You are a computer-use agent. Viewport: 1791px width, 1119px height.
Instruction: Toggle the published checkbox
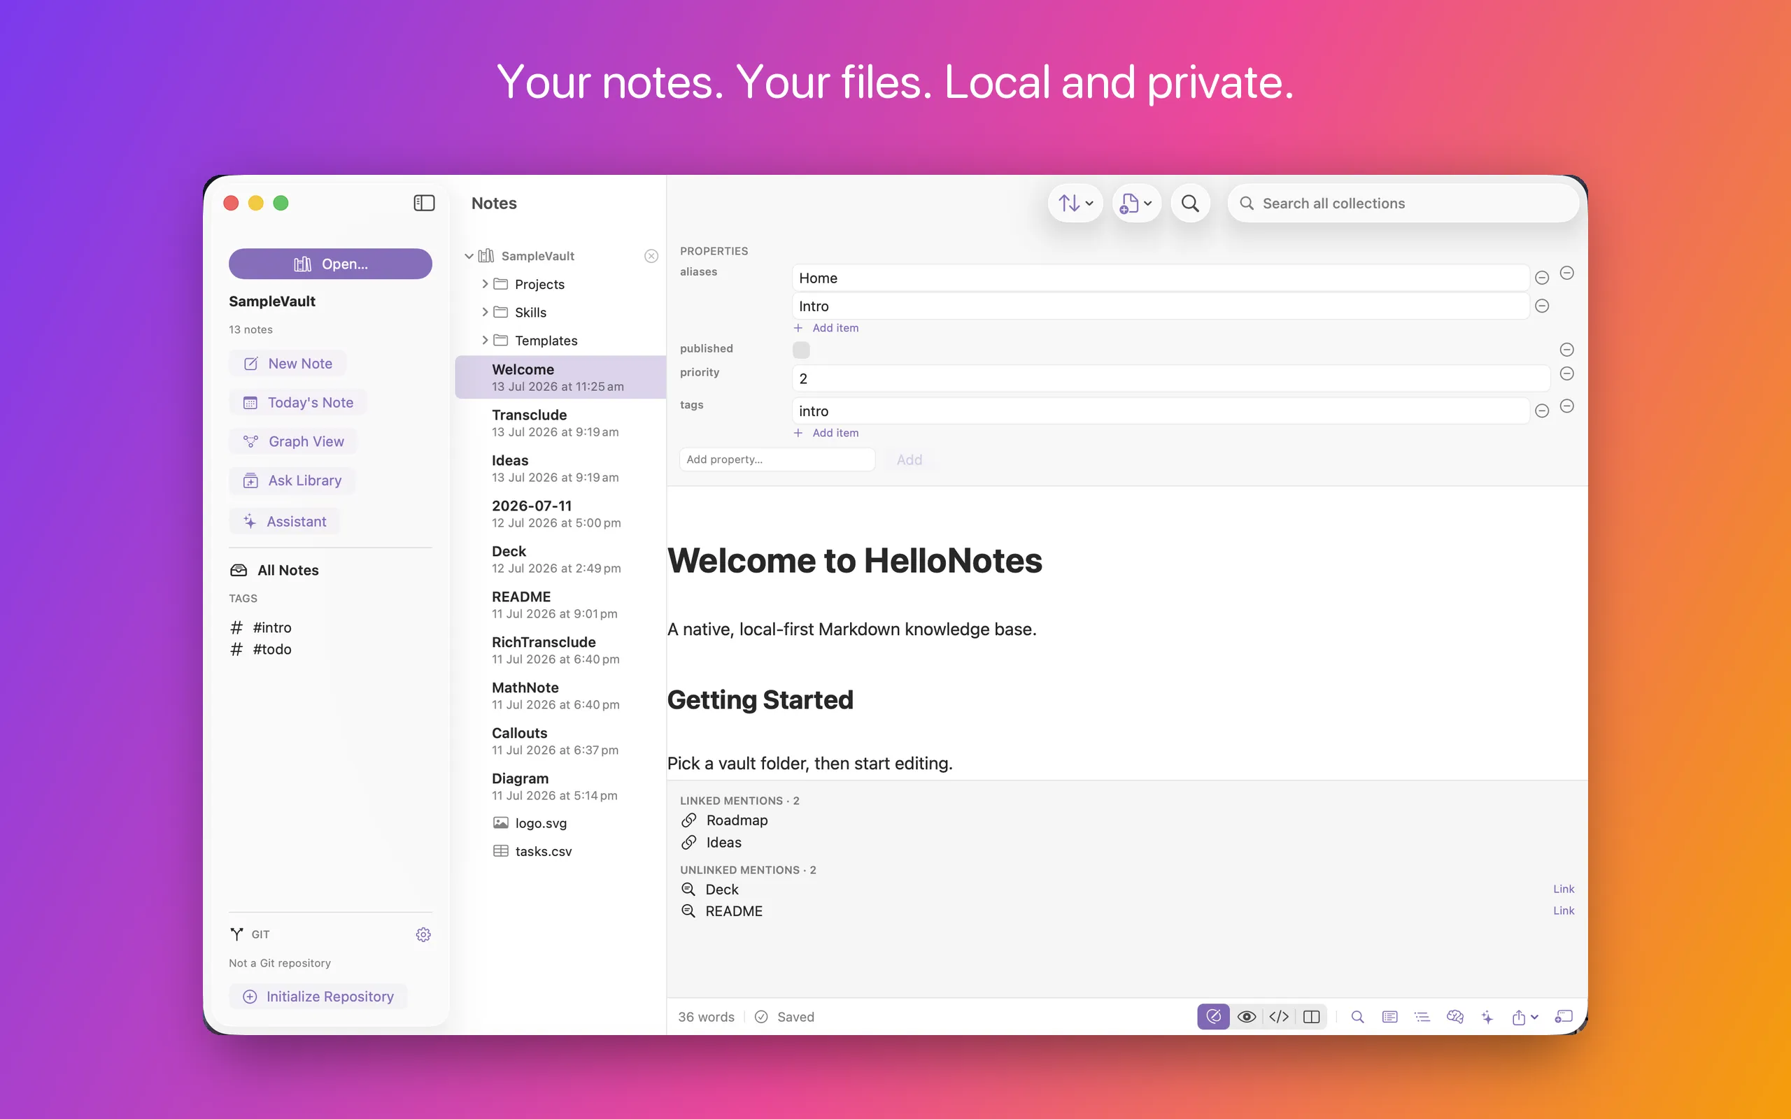[x=801, y=349]
